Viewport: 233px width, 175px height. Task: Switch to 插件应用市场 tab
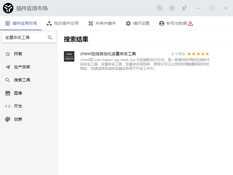(21, 23)
